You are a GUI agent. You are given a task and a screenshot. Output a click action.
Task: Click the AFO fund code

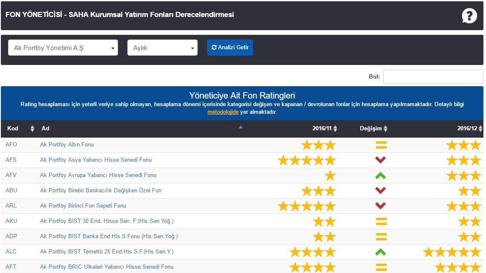coord(11,144)
